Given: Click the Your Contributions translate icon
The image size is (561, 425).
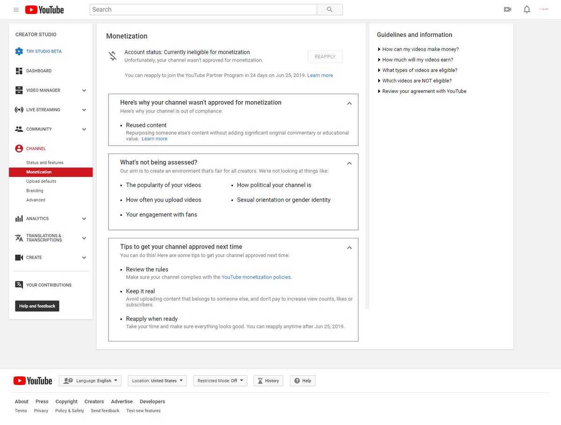Looking at the screenshot, I should pyautogui.click(x=19, y=285).
